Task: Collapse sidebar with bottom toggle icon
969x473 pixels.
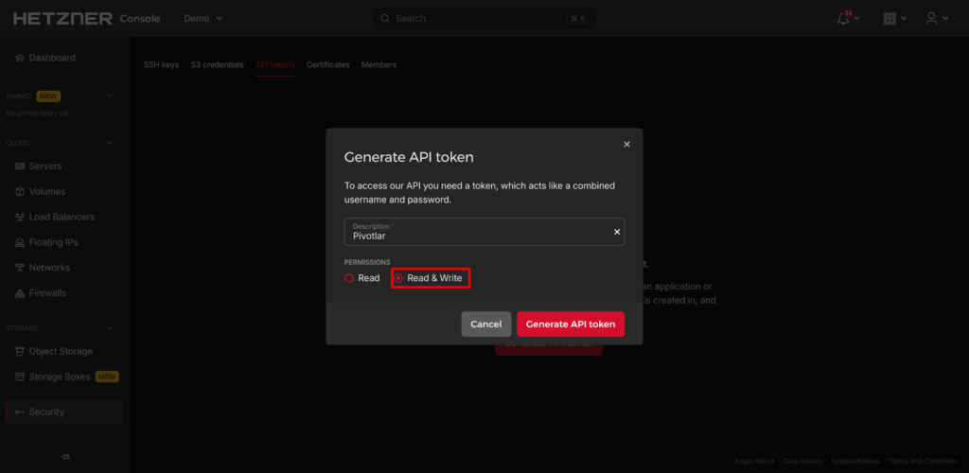Action: [65, 456]
